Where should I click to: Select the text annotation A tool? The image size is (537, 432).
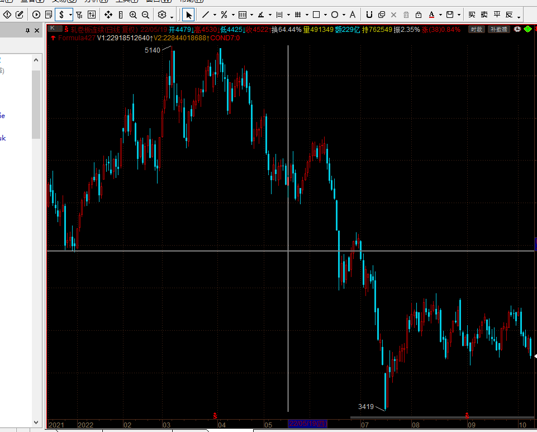coord(353,15)
